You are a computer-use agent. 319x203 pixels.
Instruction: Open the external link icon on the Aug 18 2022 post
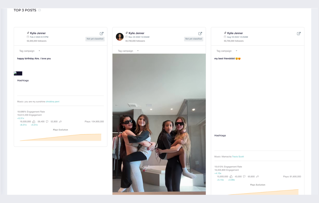point(299,33)
